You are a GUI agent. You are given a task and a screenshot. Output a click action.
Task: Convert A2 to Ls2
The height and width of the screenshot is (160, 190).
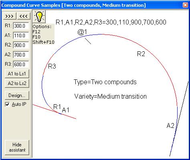(17, 83)
